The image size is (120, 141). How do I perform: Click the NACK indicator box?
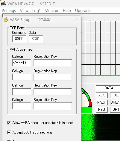(x=102, y=102)
